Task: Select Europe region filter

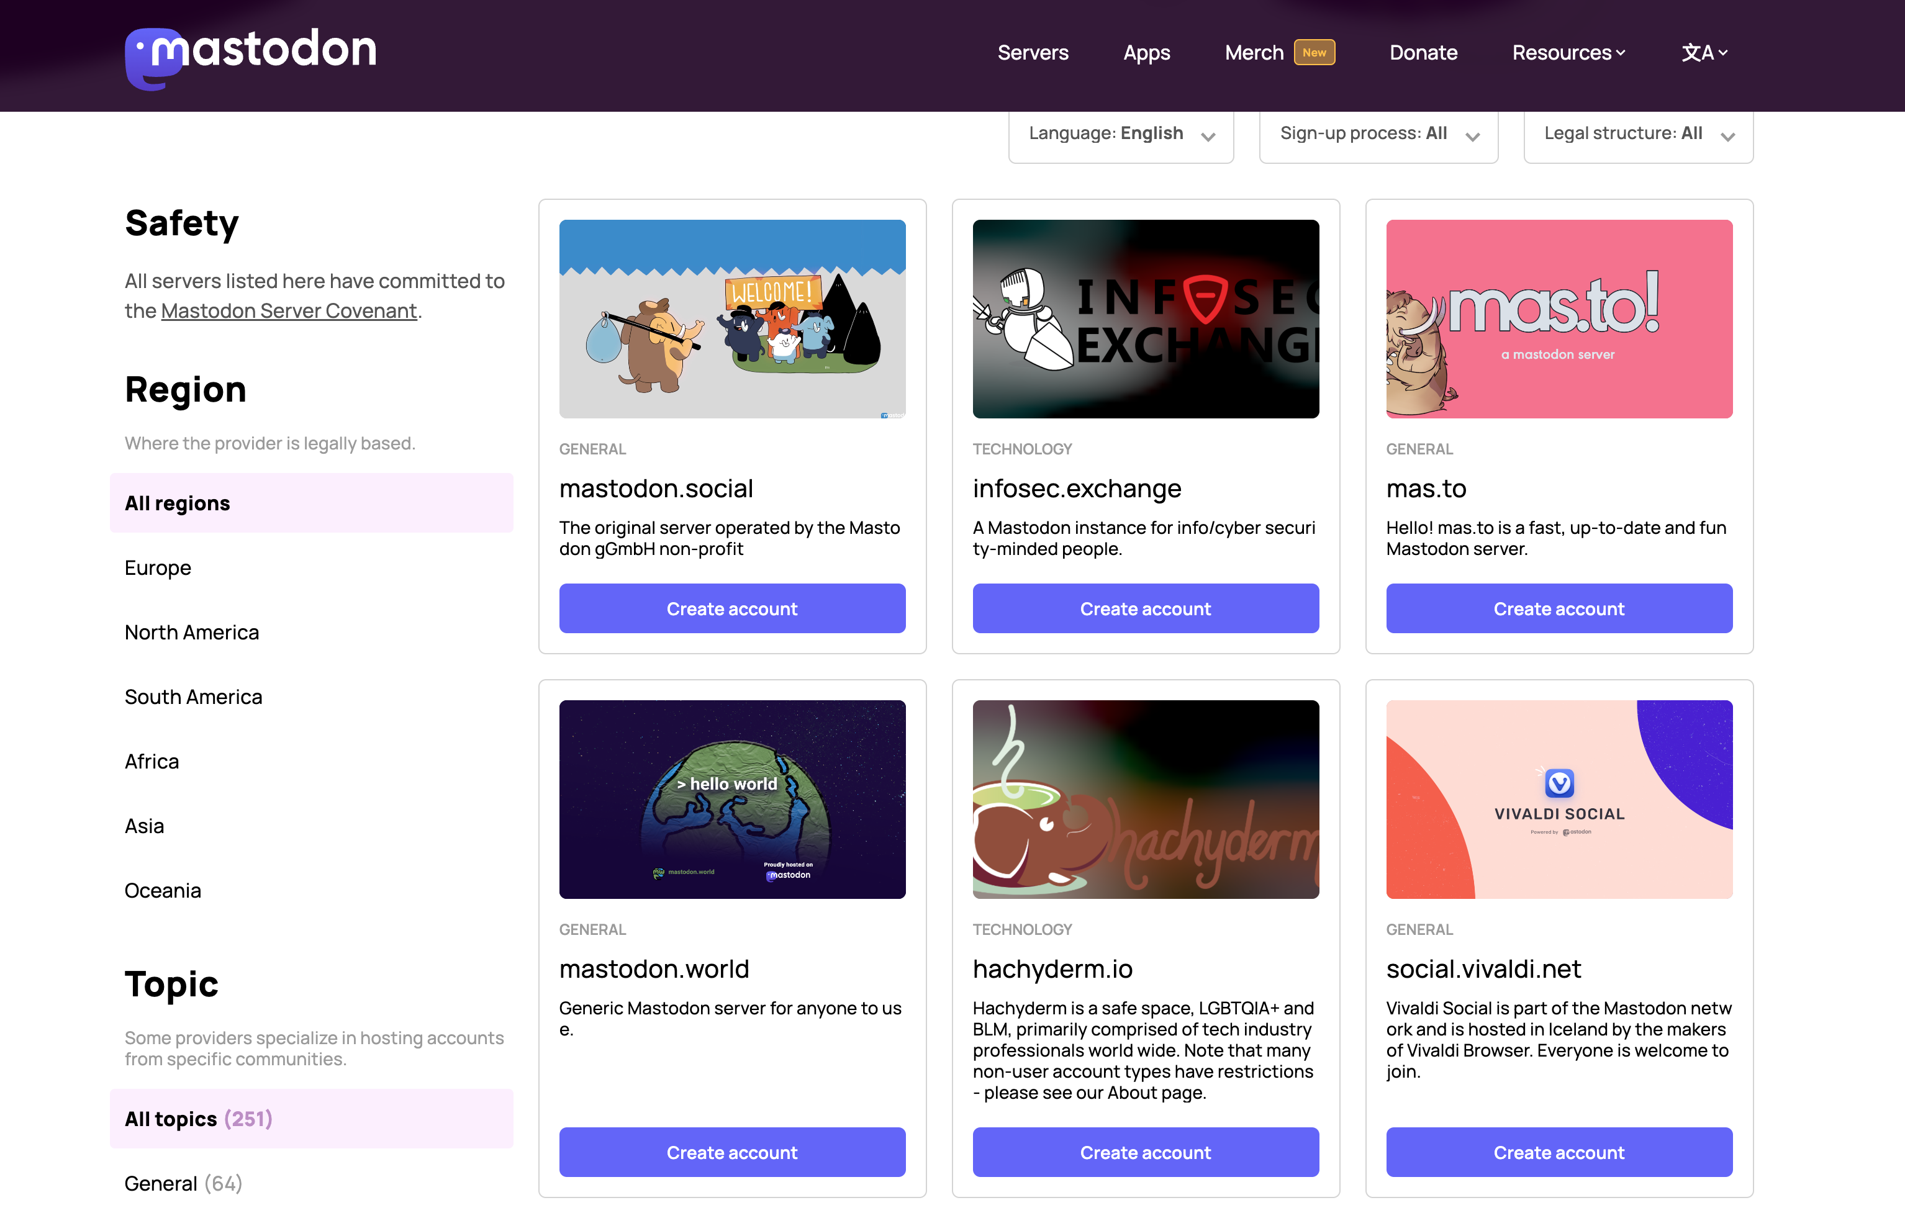Action: (x=158, y=568)
